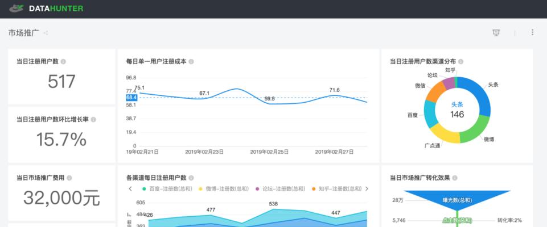Click the 市场推广 dashboard title

(x=24, y=33)
